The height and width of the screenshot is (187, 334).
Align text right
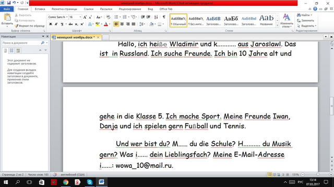(127, 24)
